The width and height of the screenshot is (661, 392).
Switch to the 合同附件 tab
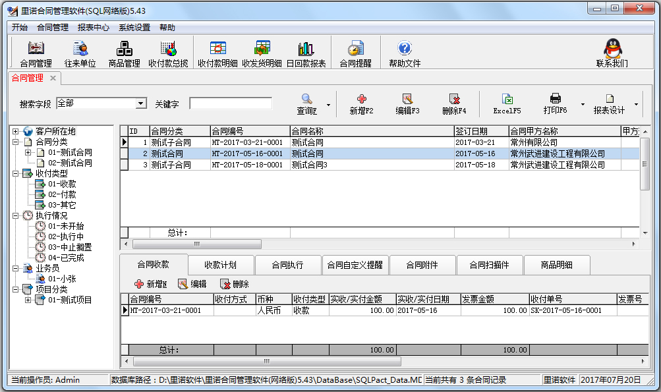[x=422, y=265]
